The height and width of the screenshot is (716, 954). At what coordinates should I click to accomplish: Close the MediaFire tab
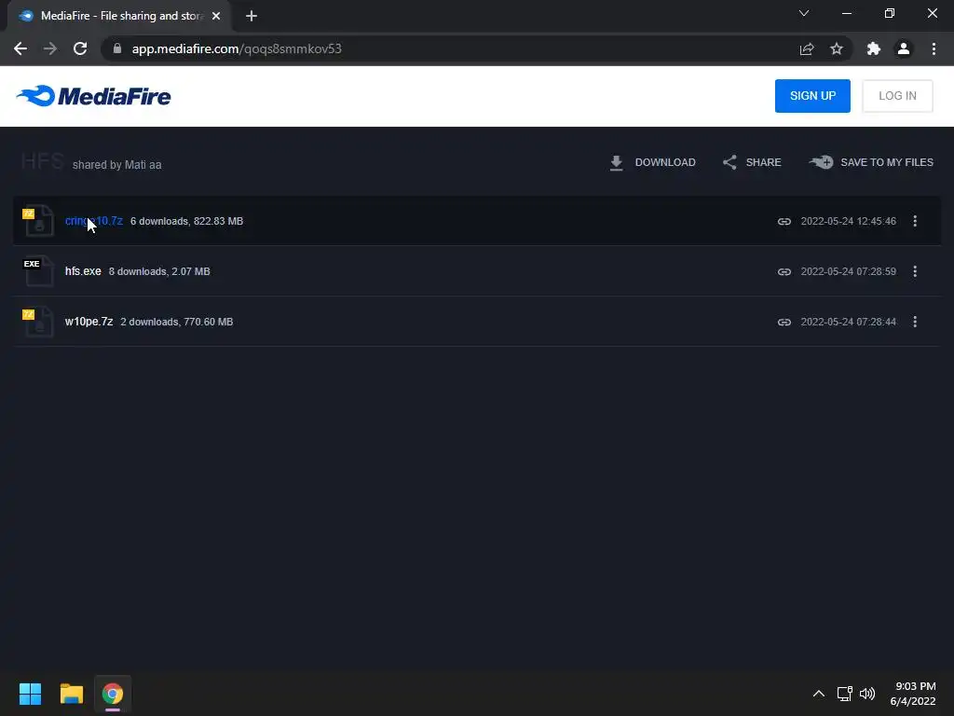(x=216, y=16)
